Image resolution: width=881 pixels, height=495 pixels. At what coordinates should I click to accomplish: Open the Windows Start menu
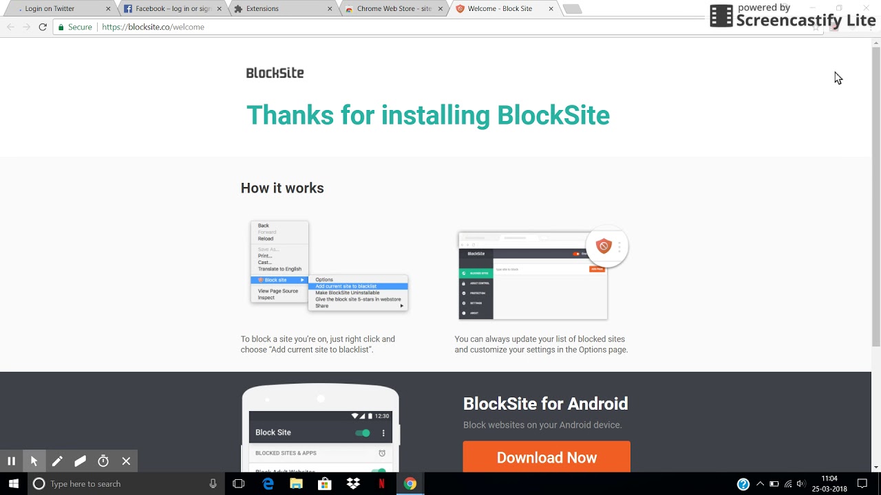click(x=14, y=484)
